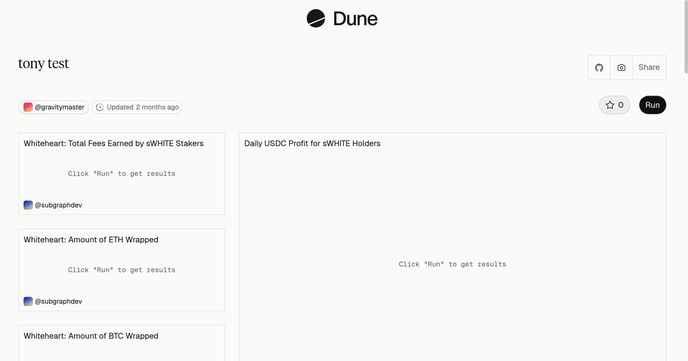Screen dimensions: 688x361
Task: Open 'Whiteheart: Amount of BTC Wrapped' title
Action: [91, 336]
